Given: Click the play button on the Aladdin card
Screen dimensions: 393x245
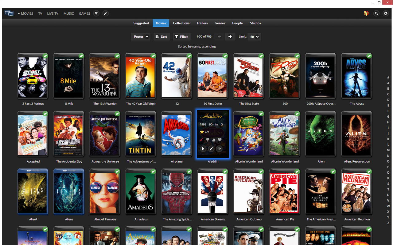Looking at the screenshot, I should pyautogui.click(x=203, y=149).
